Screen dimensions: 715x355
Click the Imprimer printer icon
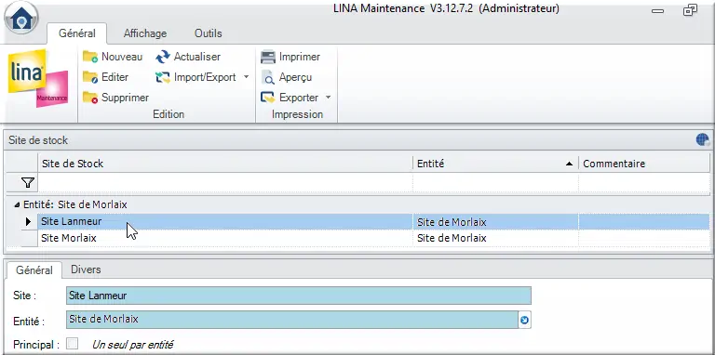point(268,57)
